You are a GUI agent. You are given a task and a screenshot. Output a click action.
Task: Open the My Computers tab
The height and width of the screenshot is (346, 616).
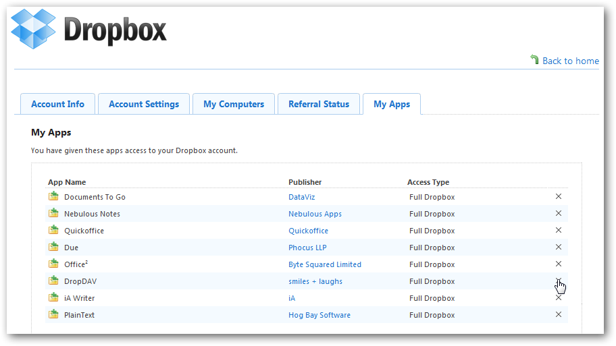[x=234, y=104]
